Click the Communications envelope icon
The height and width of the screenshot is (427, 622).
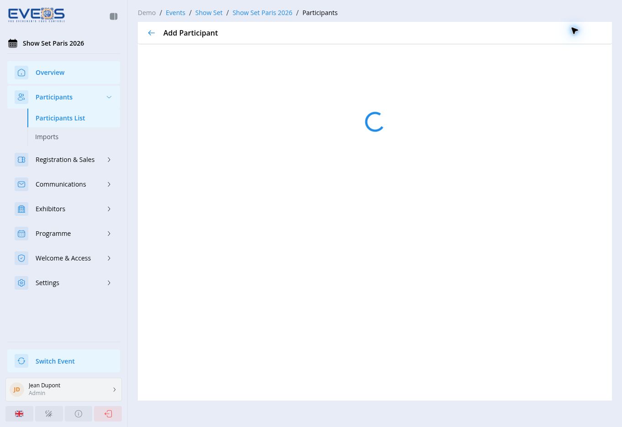(21, 184)
